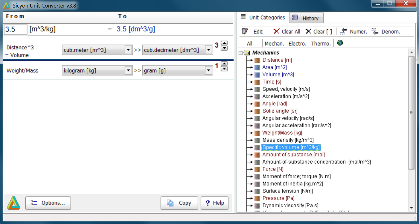Open the gram [g] target dropdown
Screen dimensions: 419x224
208,70
